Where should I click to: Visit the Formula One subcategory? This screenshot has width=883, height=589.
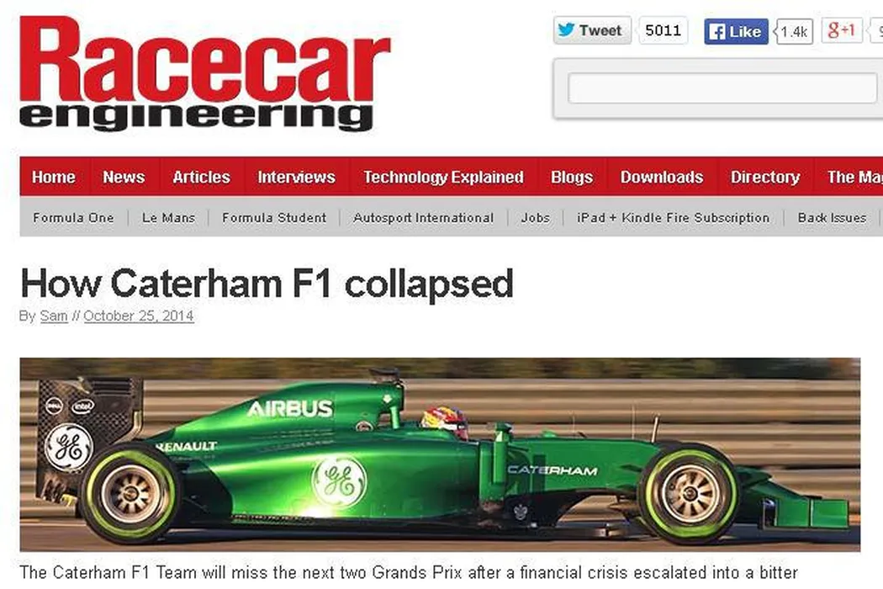click(x=73, y=218)
